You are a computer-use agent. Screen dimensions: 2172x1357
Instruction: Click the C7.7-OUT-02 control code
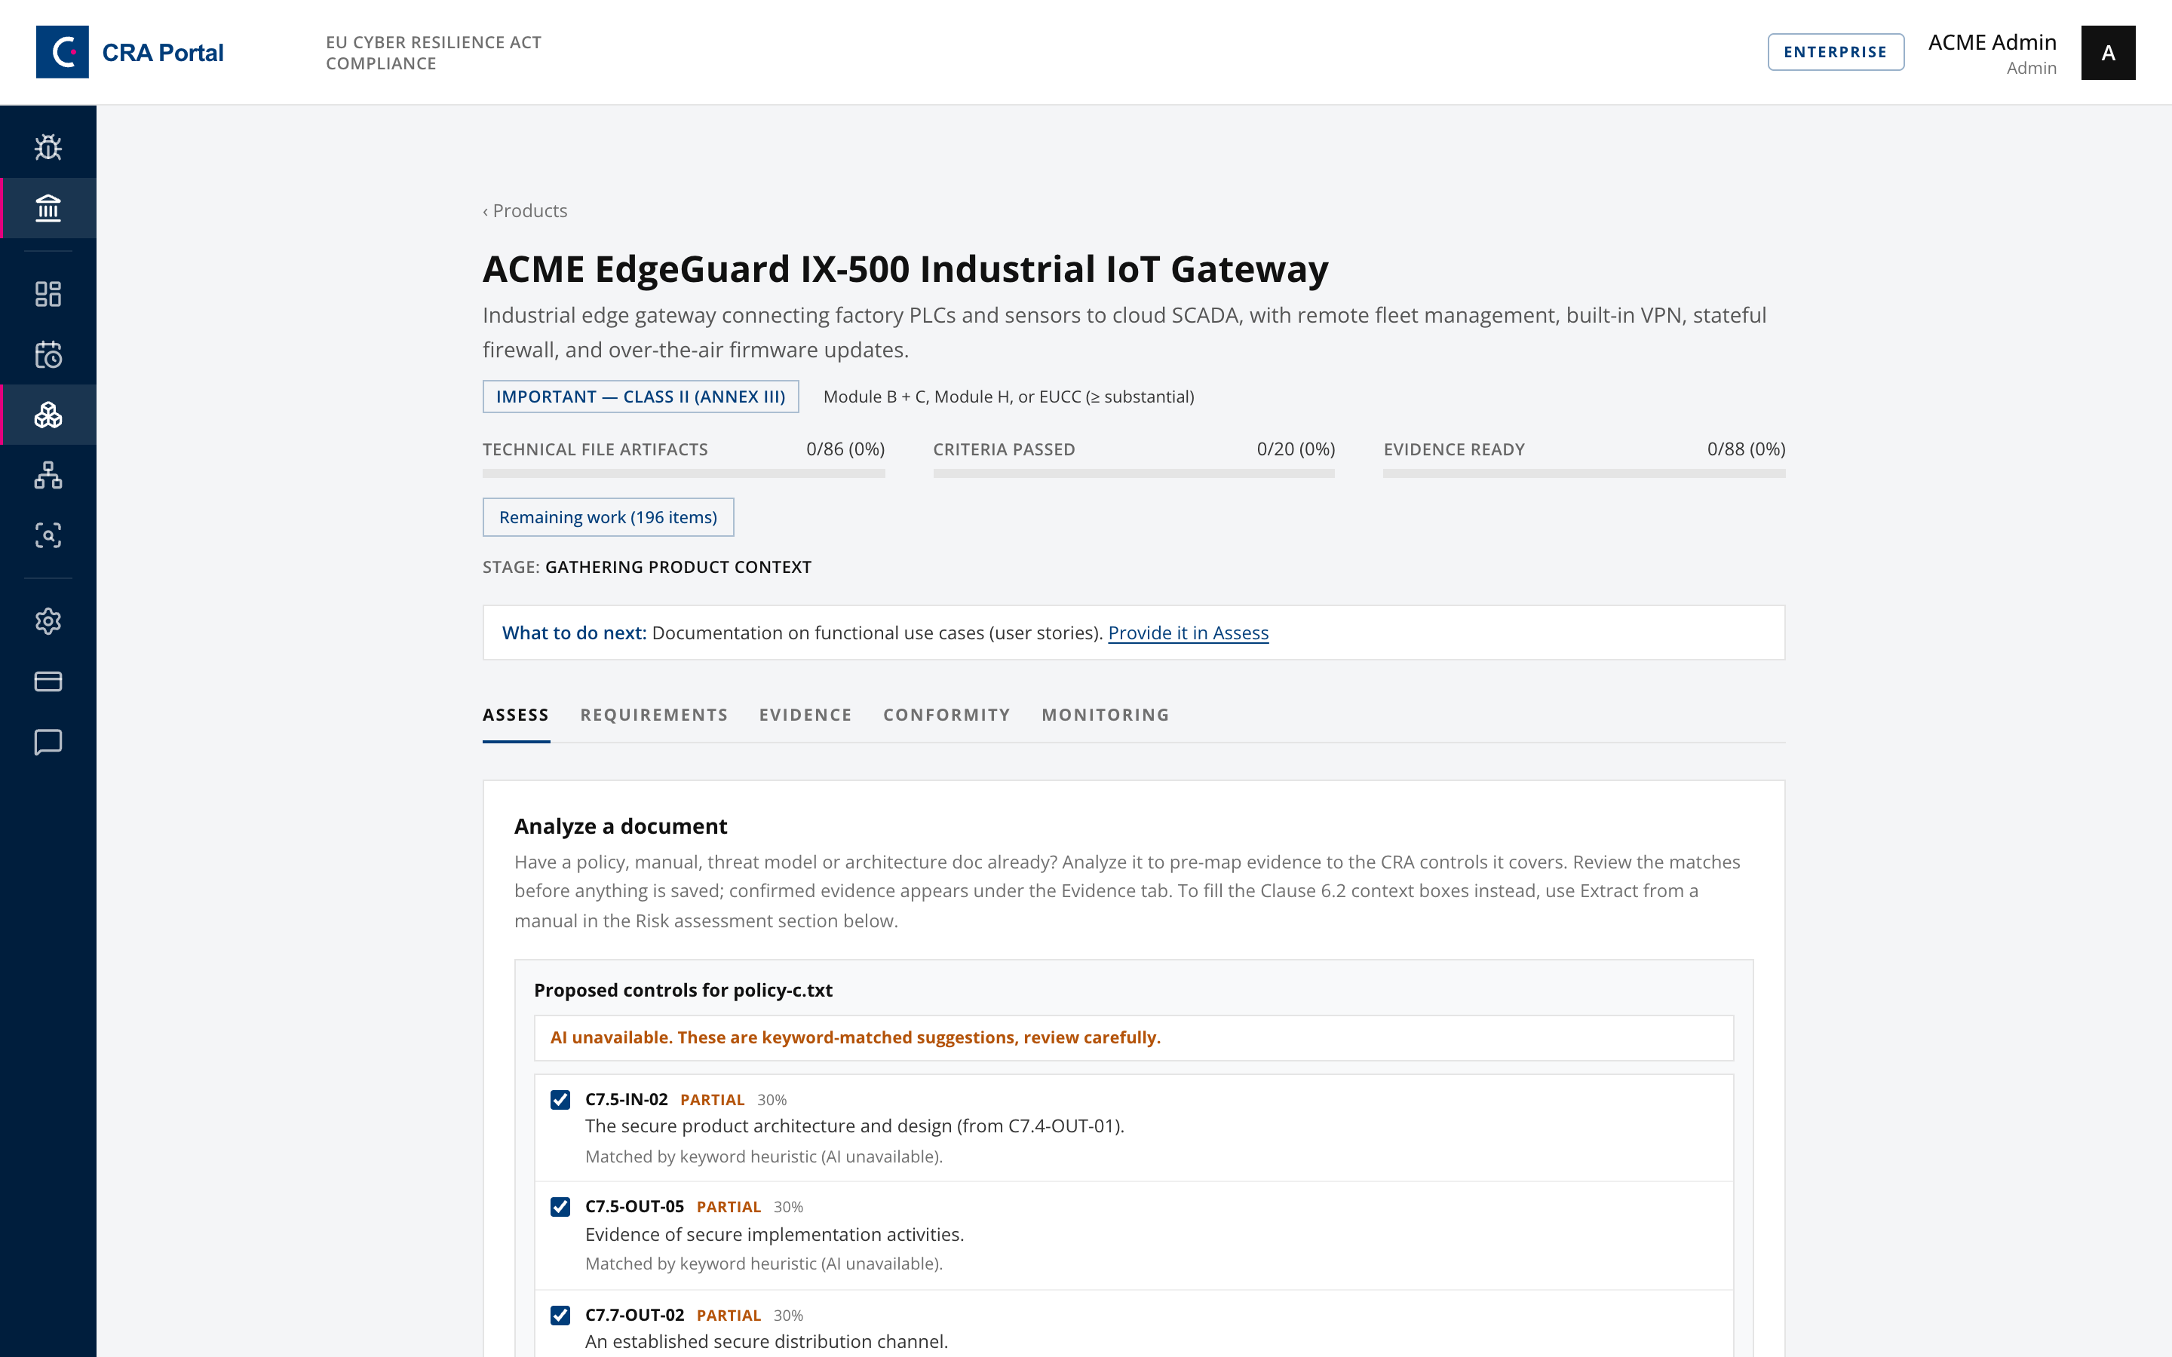point(634,1315)
